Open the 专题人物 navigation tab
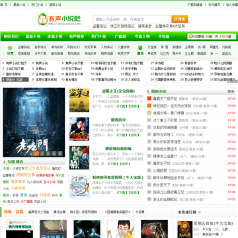 point(142,36)
